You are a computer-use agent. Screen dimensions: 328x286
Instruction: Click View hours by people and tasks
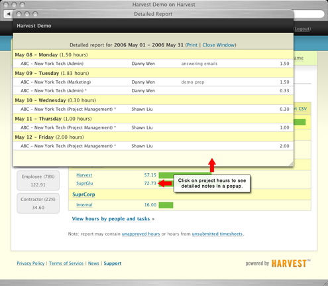pyautogui.click(x=111, y=219)
